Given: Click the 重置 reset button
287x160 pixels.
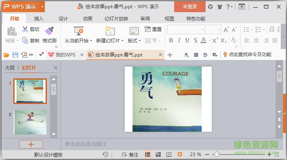Looking at the screenshot, I should click(x=153, y=29).
